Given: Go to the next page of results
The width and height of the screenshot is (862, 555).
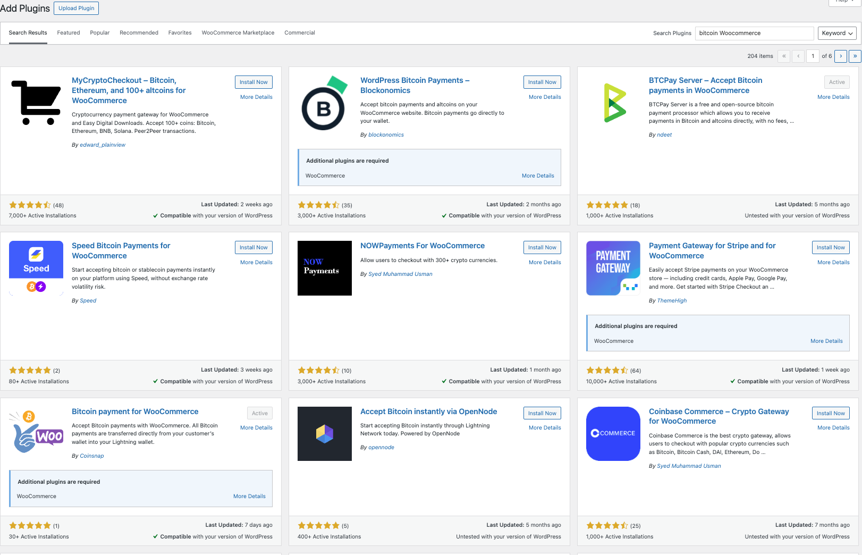Looking at the screenshot, I should [x=841, y=56].
